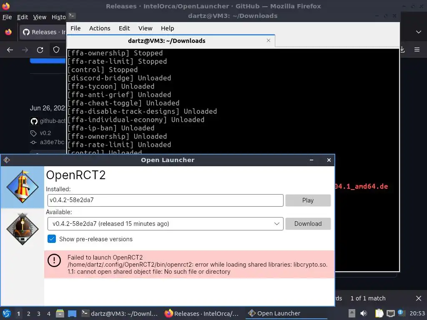Image resolution: width=427 pixels, height=320 pixels.
Task: Click the Installed version text field
Action: [165, 200]
